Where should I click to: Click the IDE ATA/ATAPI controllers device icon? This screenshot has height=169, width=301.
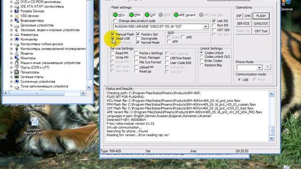[x=17, y=7]
